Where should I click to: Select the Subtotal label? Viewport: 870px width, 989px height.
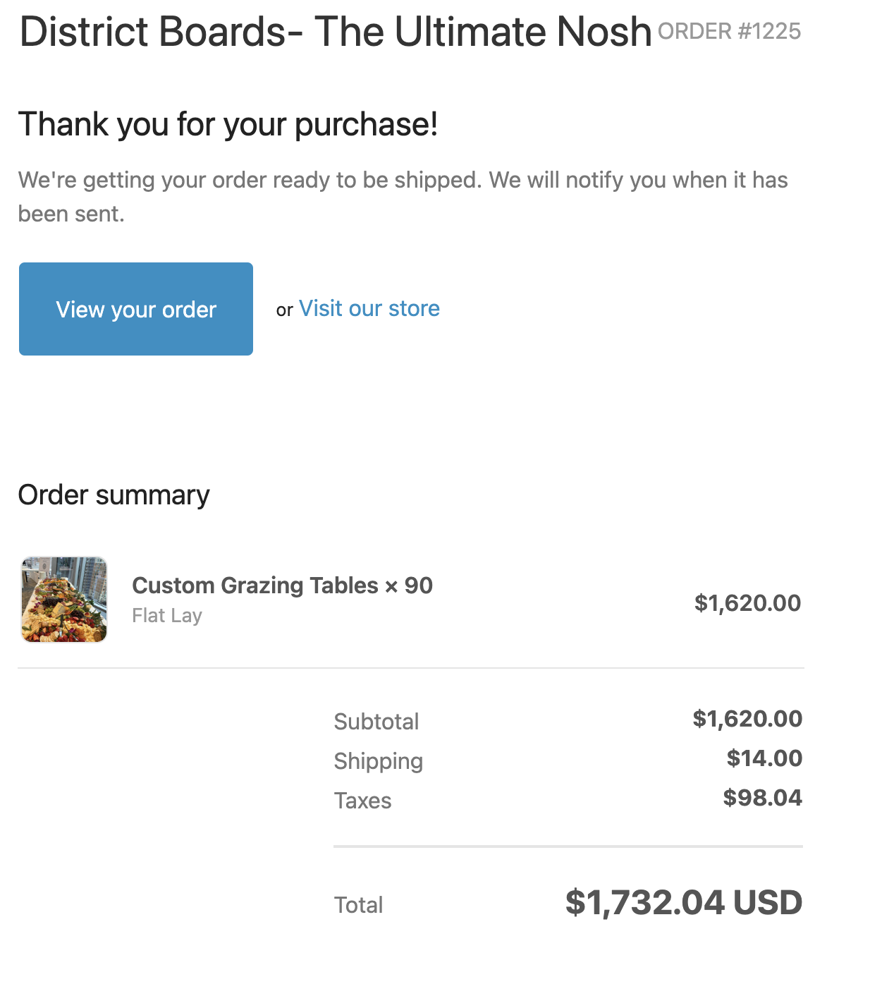376,721
